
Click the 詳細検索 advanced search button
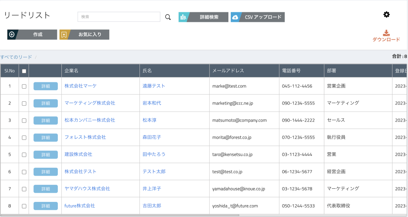tap(204, 17)
